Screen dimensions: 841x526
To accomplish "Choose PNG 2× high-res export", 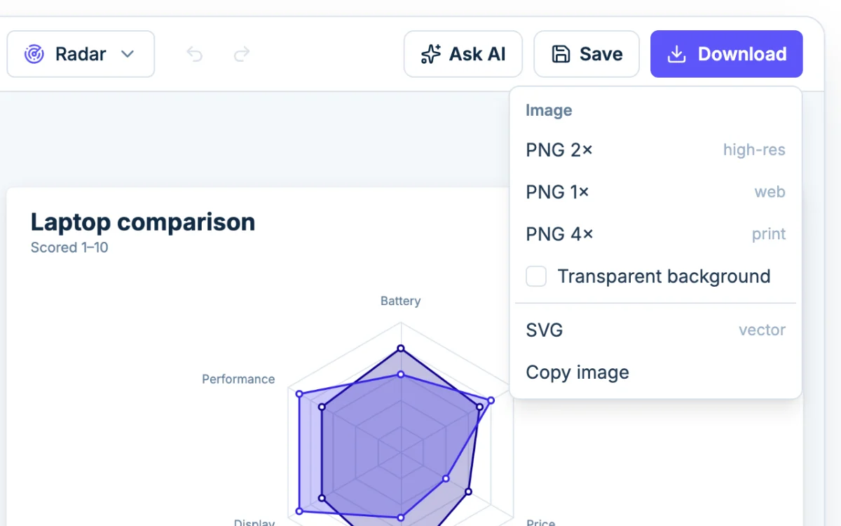I will coord(655,150).
